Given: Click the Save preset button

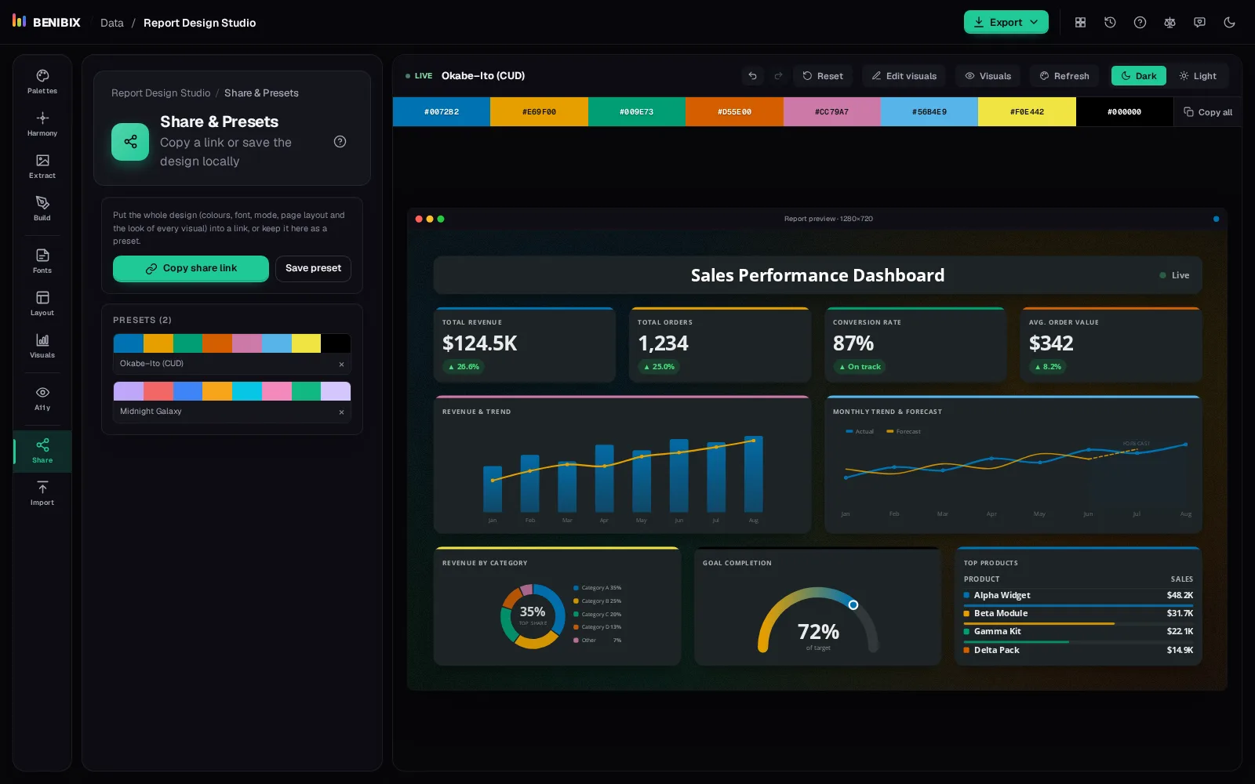Looking at the screenshot, I should 313,268.
